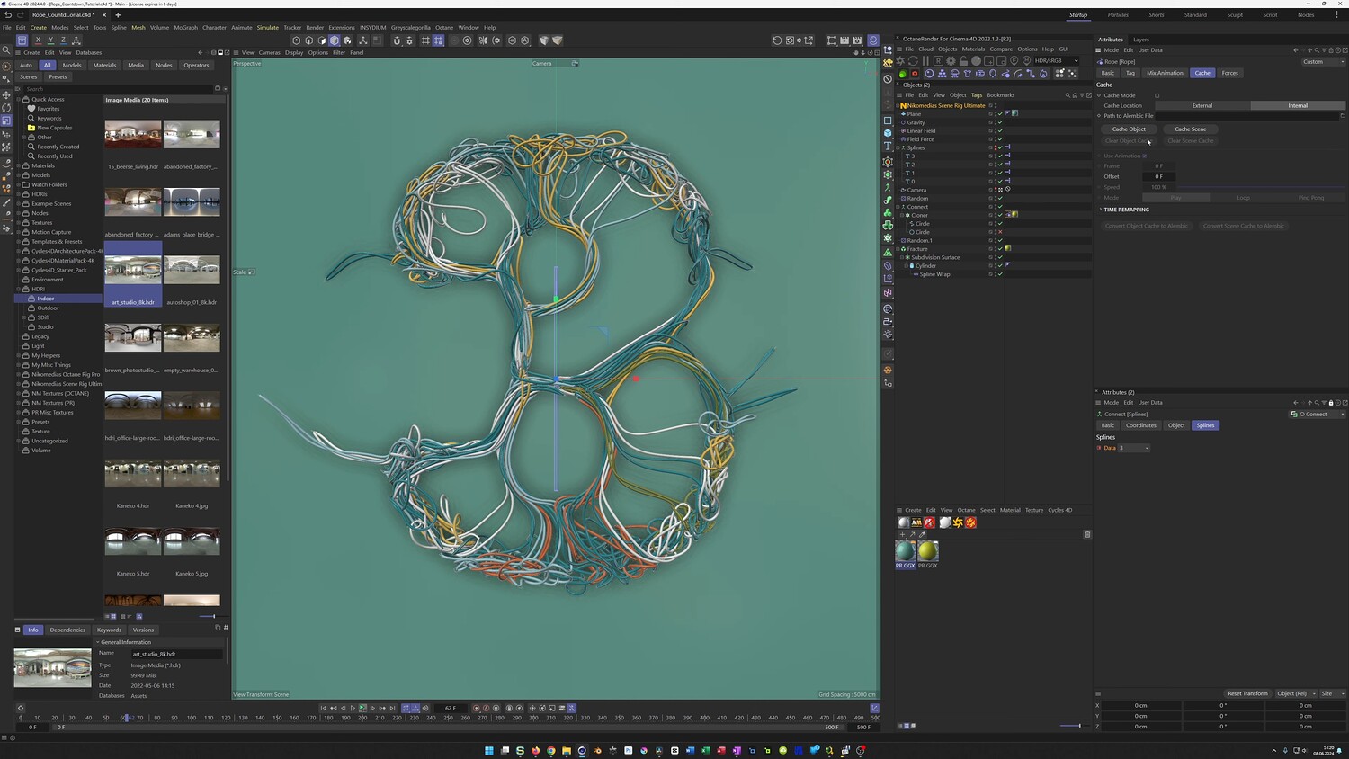
Task: Select the Move tool in left toolbar
Action: 6,94
